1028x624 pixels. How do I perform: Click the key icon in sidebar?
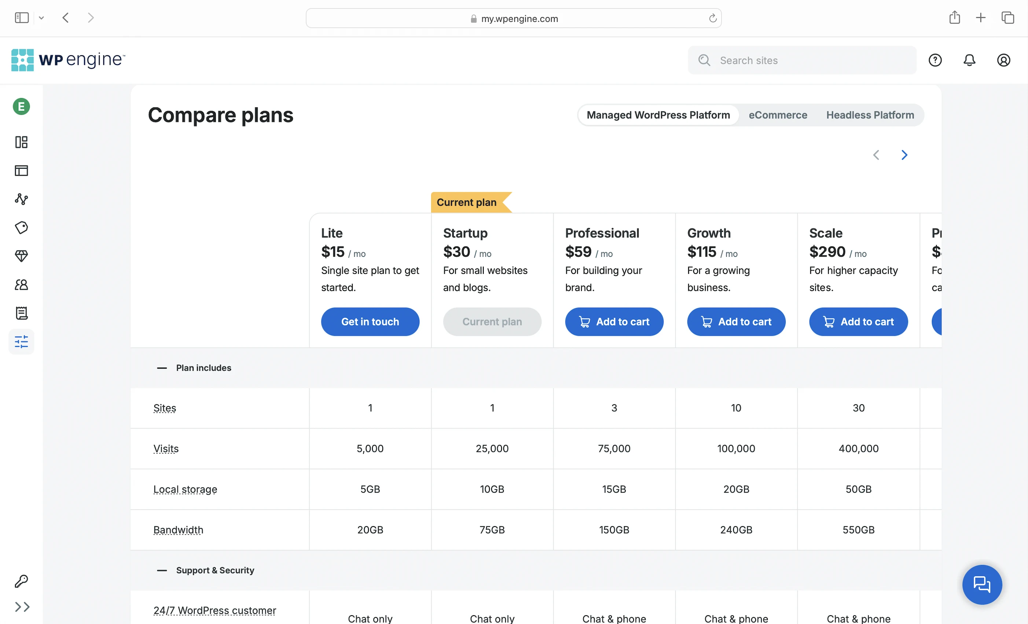(21, 581)
